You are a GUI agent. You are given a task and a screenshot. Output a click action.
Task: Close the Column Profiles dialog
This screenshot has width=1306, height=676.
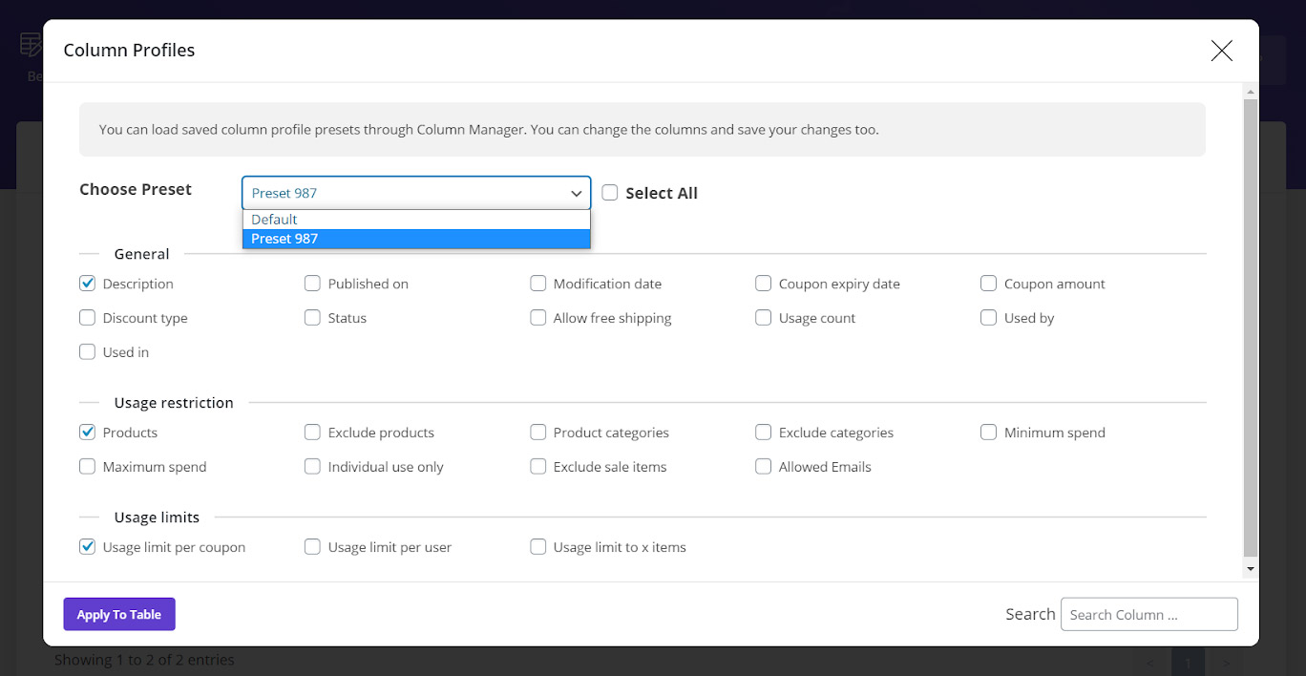click(1221, 52)
